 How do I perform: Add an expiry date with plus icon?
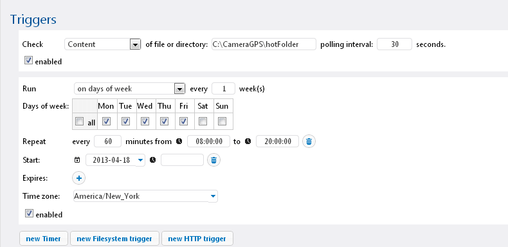tap(78, 178)
